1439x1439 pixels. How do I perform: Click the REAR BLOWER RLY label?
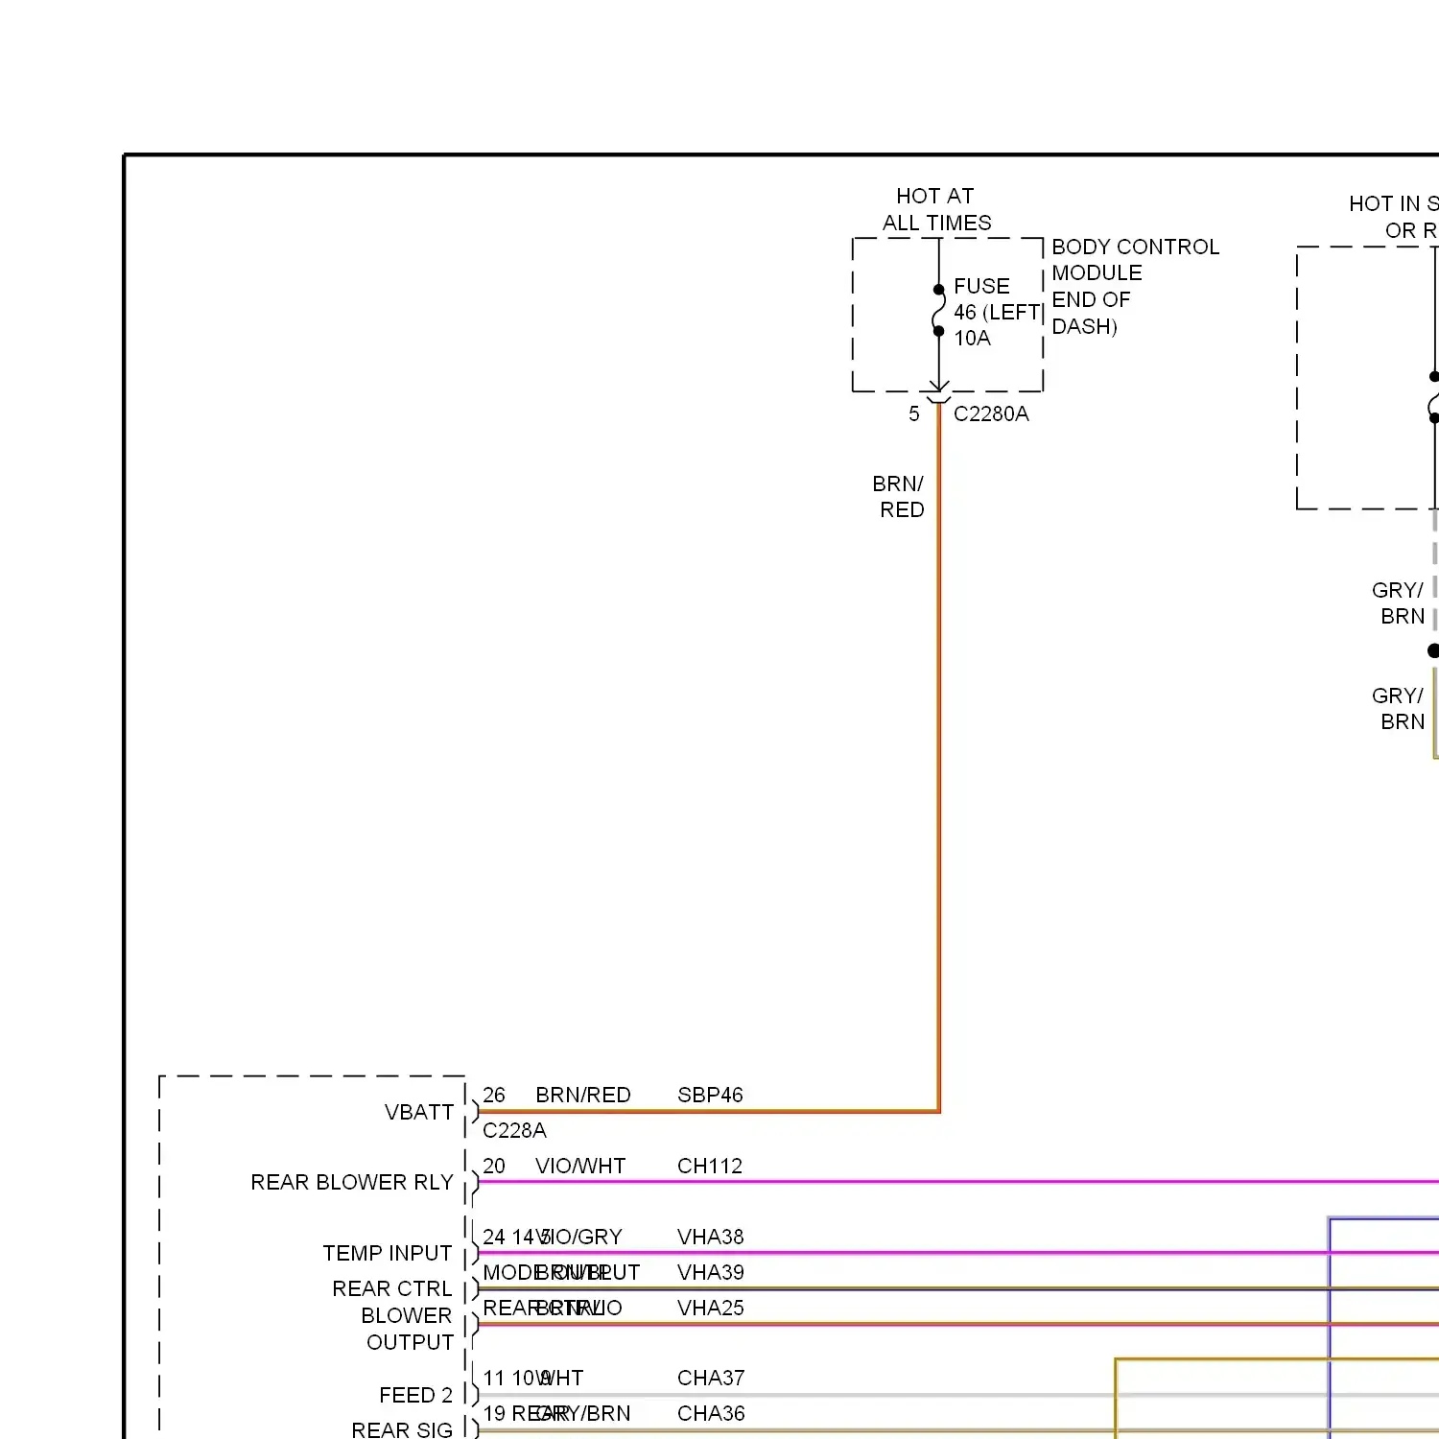(x=352, y=1182)
